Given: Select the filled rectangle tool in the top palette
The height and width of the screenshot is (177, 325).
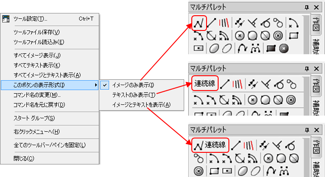Looking at the screenshot, I should pyautogui.click(x=271, y=48).
